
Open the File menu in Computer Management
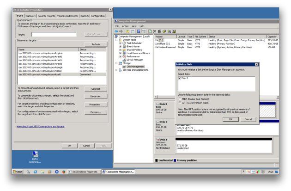pyautogui.click(x=117, y=26)
